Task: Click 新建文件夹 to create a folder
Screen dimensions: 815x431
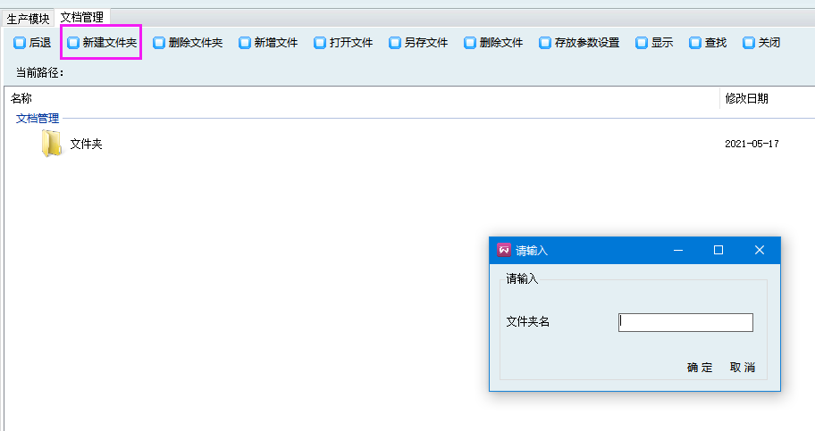Action: (101, 42)
